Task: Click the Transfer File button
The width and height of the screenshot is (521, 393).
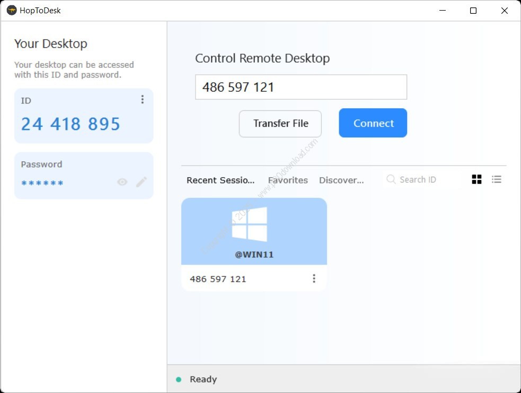Action: [x=280, y=124]
